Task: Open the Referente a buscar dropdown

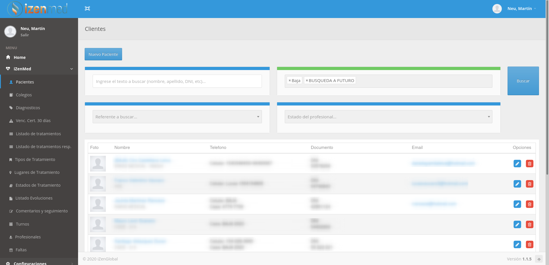Action: pyautogui.click(x=177, y=117)
